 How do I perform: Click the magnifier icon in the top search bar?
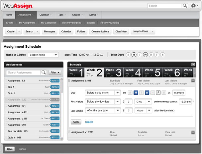(185, 6)
